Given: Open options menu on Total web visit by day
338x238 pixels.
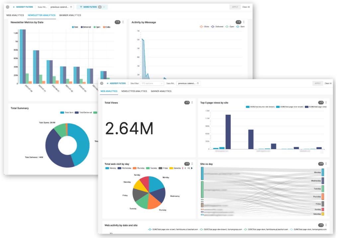Looking at the screenshot, I should [192, 164].
